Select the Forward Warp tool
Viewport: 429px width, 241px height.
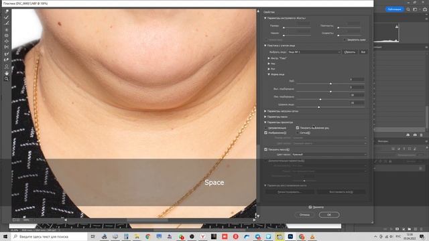[x=7, y=11]
